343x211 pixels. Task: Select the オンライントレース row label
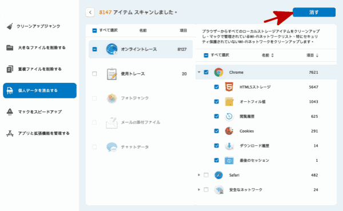[x=139, y=49]
